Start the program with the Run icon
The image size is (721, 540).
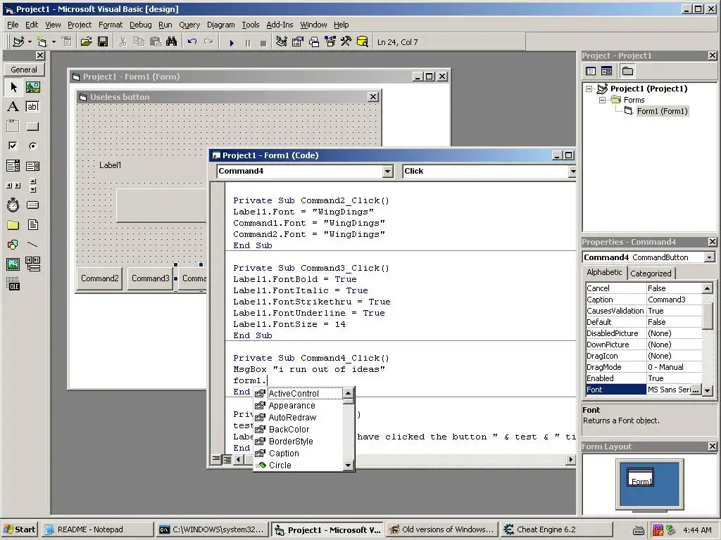[232, 43]
